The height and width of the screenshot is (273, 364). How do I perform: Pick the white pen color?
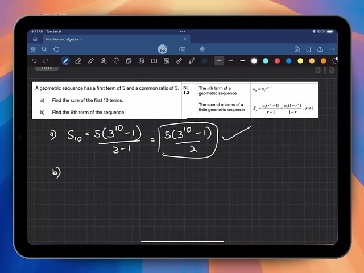[x=254, y=61]
